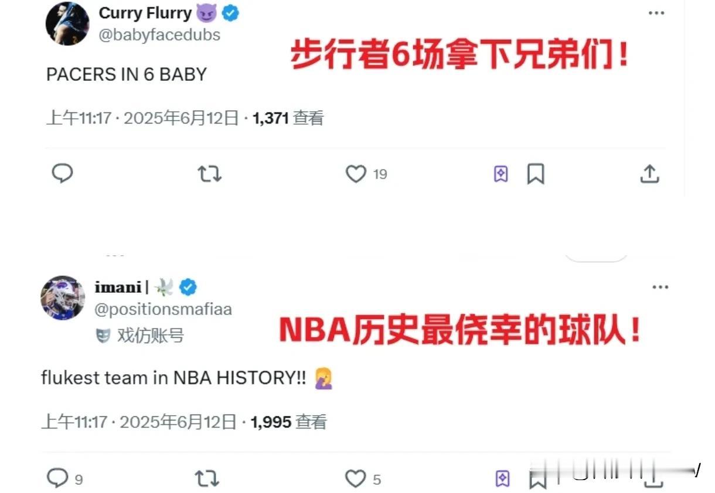Visit the @positionsmafiaa handle
This screenshot has height=493, width=715.
pyautogui.click(x=163, y=309)
